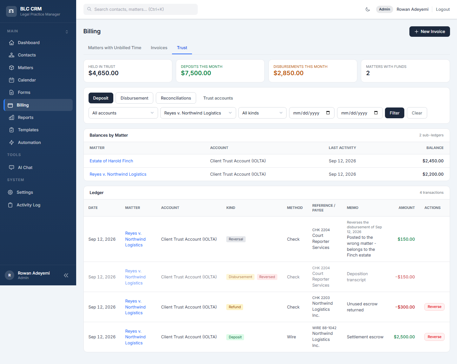
Task: Switch to Matters with Unbilled Time tab
Action: [115, 48]
